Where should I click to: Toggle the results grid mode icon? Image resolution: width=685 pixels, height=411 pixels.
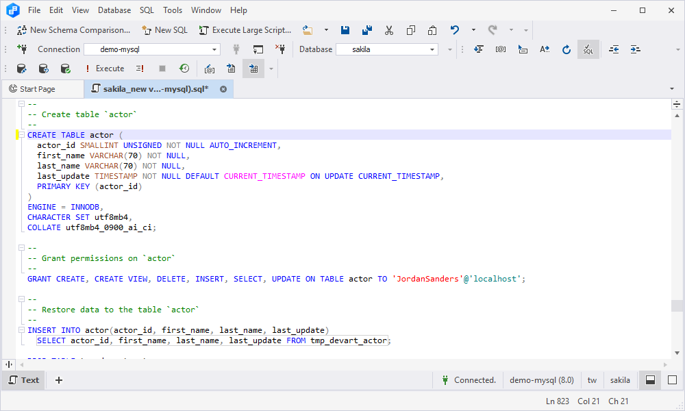(x=253, y=68)
